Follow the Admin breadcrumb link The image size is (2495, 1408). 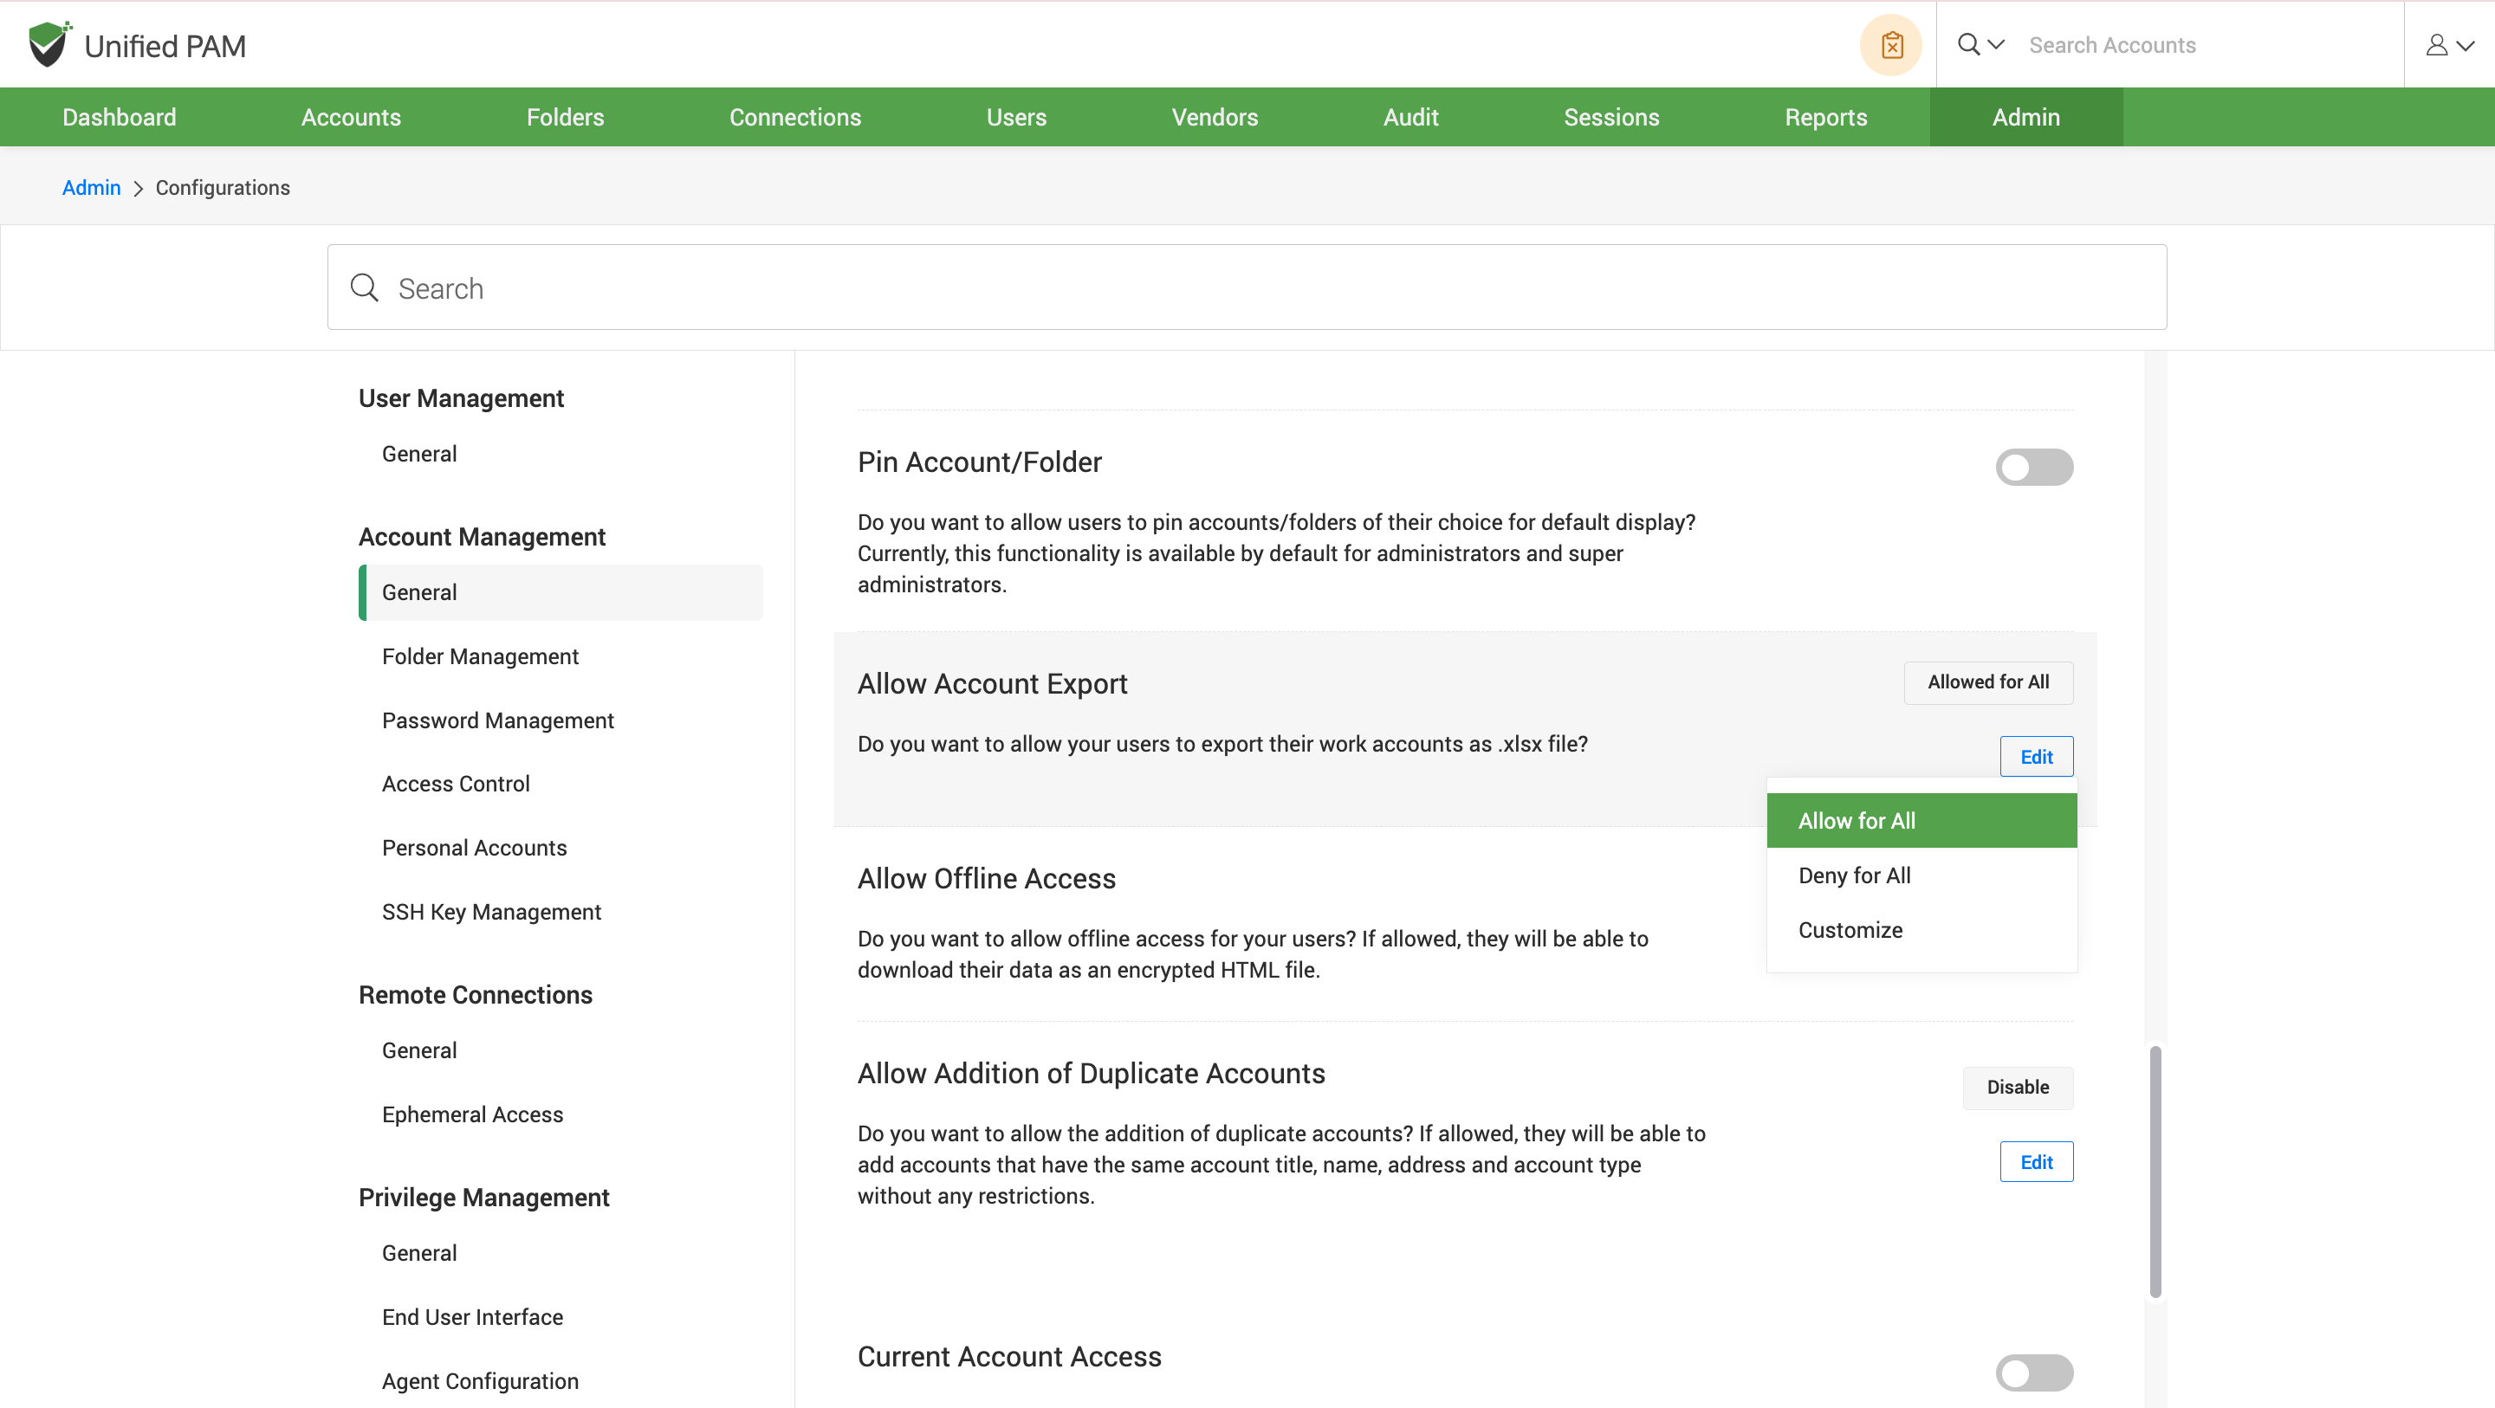[x=91, y=188]
